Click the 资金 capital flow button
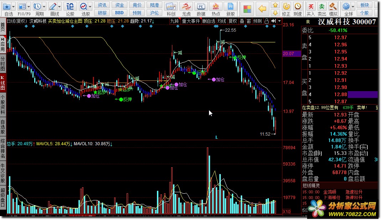Screen dimensions: 382x220 [x=119, y=5]
